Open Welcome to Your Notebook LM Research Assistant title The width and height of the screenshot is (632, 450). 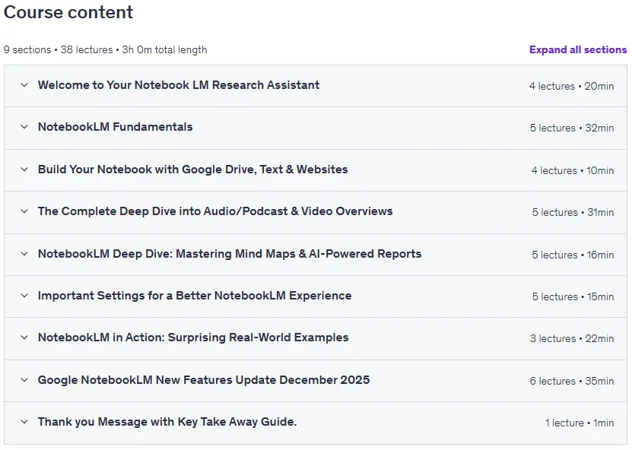[179, 85]
